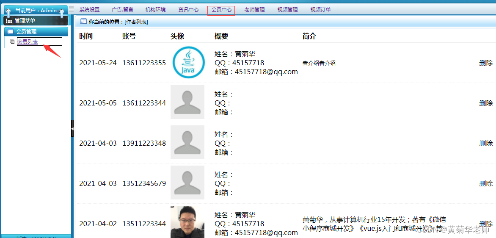This screenshot has width=496, height=238.
Task: Open the 会员列表 link in the sidebar
Action: click(28, 42)
